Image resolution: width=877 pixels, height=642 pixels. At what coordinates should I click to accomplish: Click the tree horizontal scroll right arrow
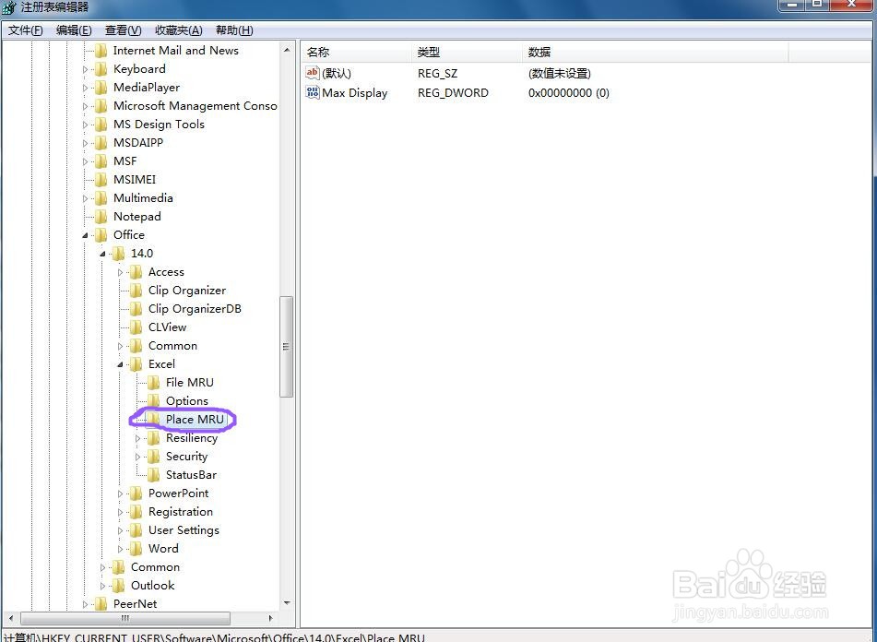point(271,618)
